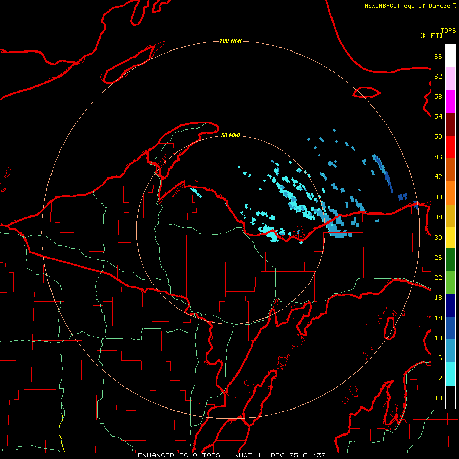Click the medium blue 10-14 kft legend swatch
The image size is (459, 459).
pyautogui.click(x=450, y=328)
